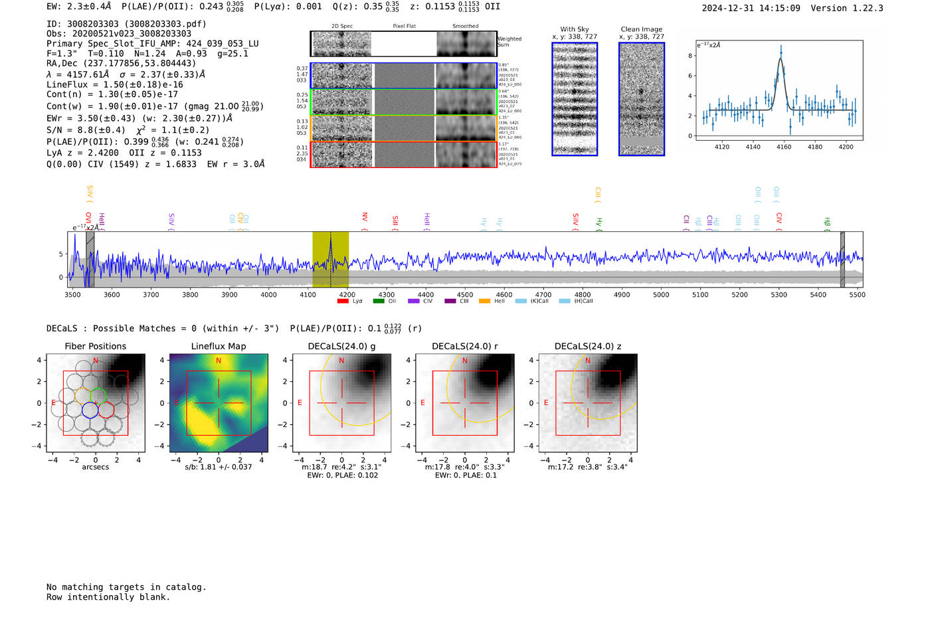Screen dimensions: 930x633
Task: Select the Weighted Sum 2D spectrum strip
Action: [x=403, y=44]
